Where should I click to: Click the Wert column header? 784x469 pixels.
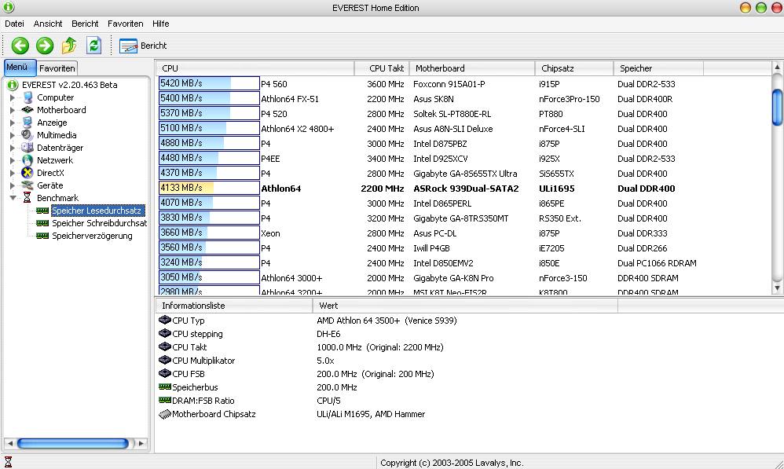pyautogui.click(x=465, y=306)
